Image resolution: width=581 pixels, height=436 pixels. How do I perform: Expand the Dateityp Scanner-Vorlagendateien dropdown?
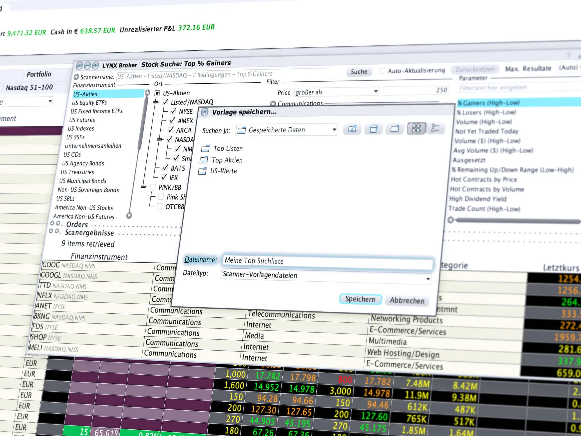coord(325,276)
